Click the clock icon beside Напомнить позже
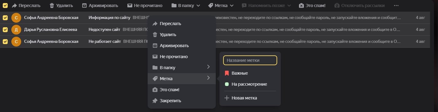Screen dimensions: 438x112 coord(244,6)
